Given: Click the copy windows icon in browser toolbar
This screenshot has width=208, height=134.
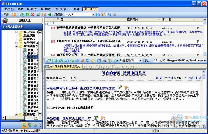Looking at the screenshot, I should (67, 61).
